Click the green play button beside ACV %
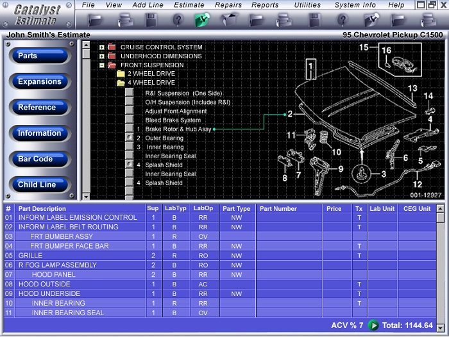The image size is (449, 337). 373,325
